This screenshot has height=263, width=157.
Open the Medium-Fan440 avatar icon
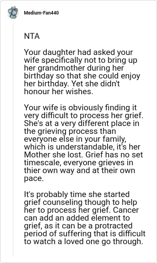[13, 13]
